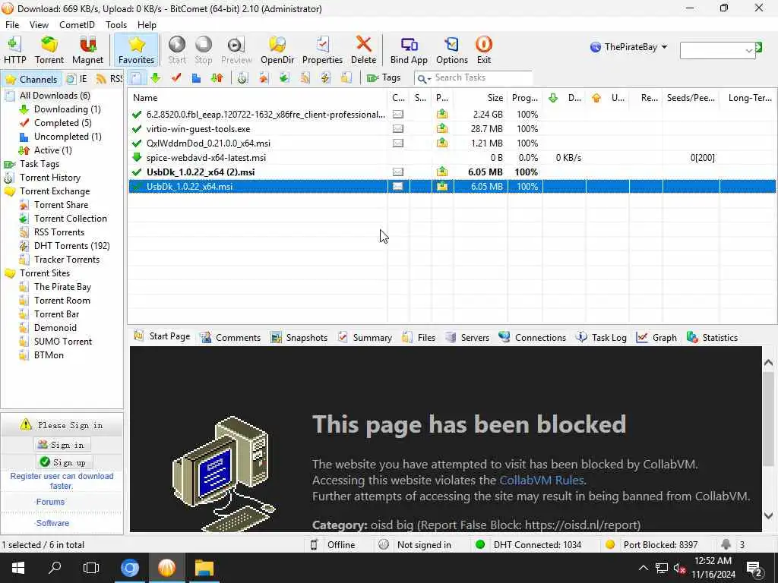Open the Forums link

click(50, 502)
